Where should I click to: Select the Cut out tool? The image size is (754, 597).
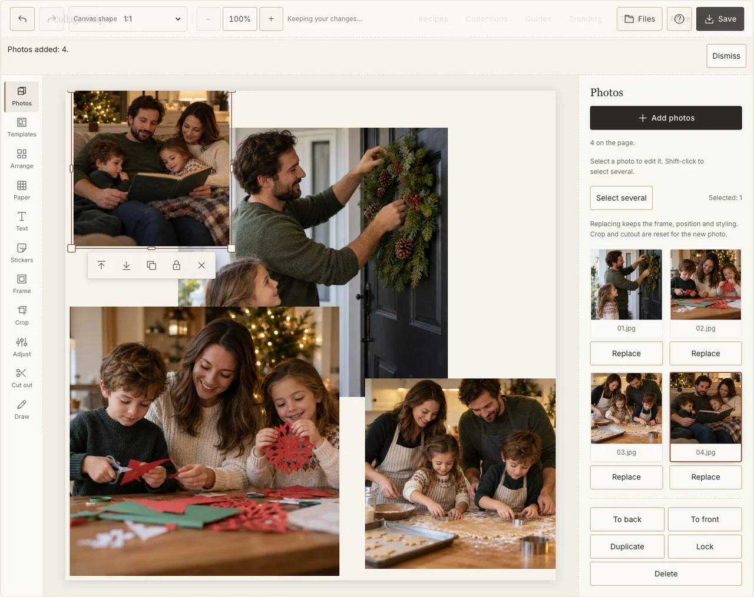[x=22, y=378]
